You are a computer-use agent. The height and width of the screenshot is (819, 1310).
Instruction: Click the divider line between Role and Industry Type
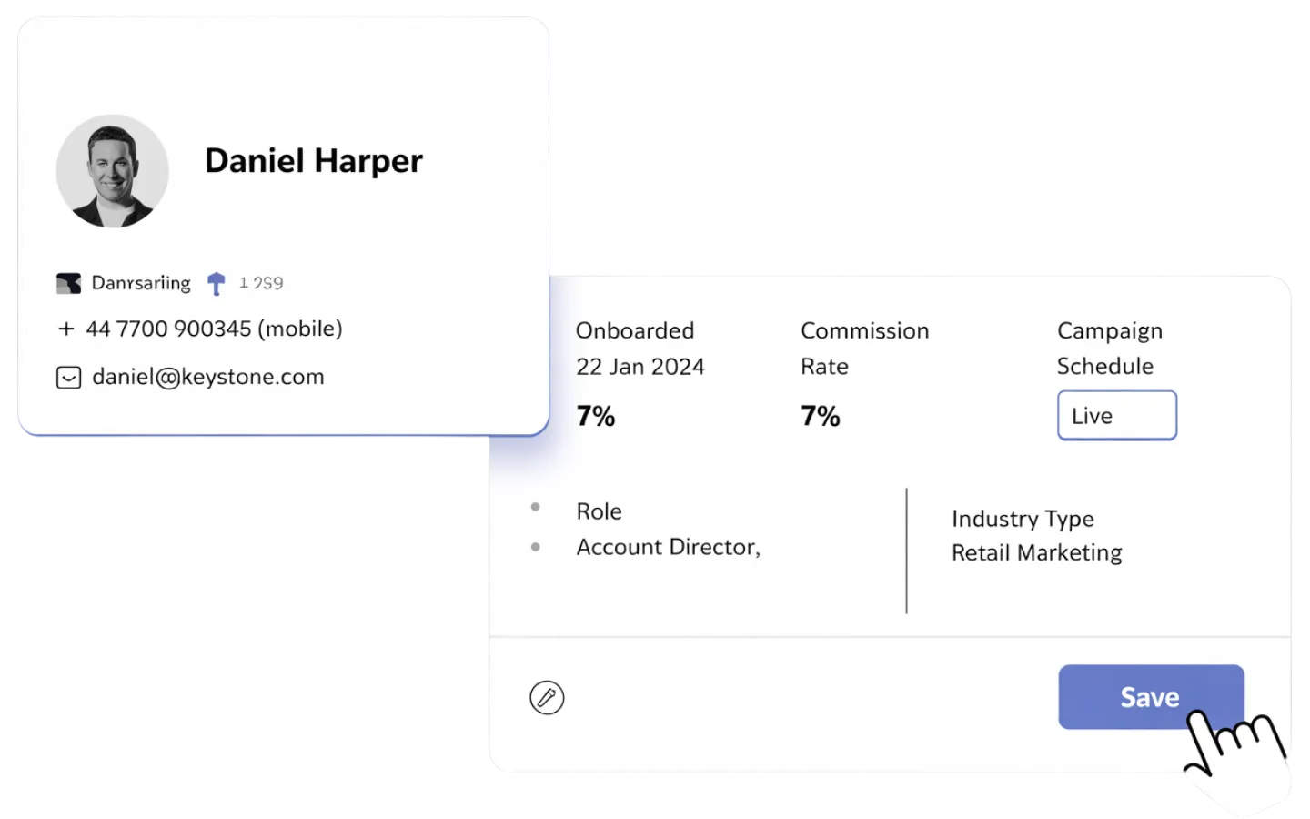907,551
